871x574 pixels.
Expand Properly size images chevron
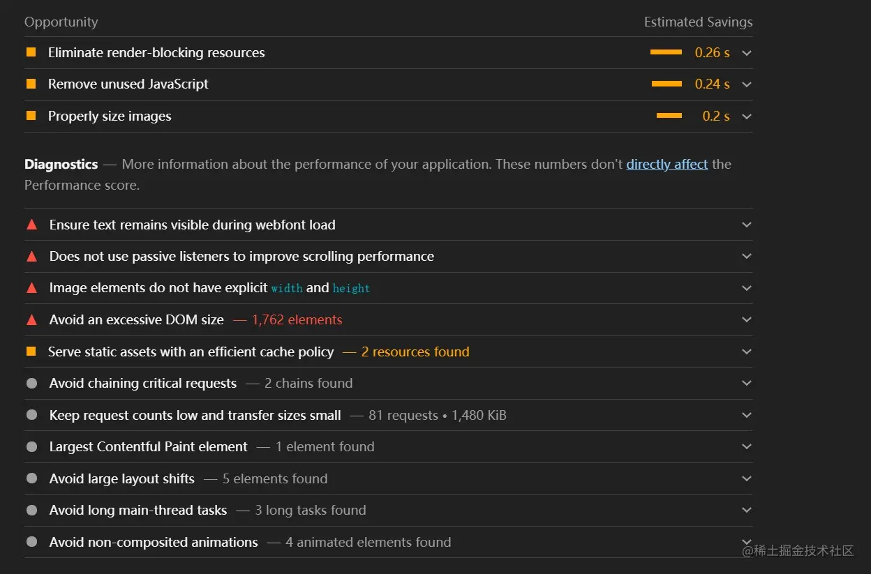pyautogui.click(x=747, y=116)
